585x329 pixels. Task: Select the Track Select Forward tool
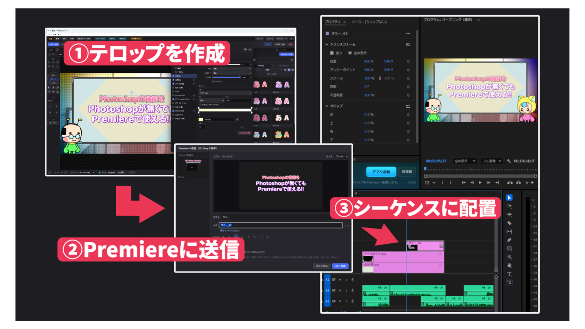(x=509, y=206)
